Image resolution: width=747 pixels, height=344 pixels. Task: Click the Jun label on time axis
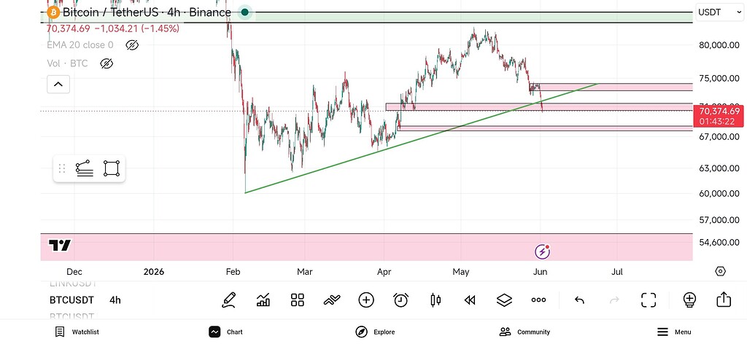pyautogui.click(x=540, y=272)
